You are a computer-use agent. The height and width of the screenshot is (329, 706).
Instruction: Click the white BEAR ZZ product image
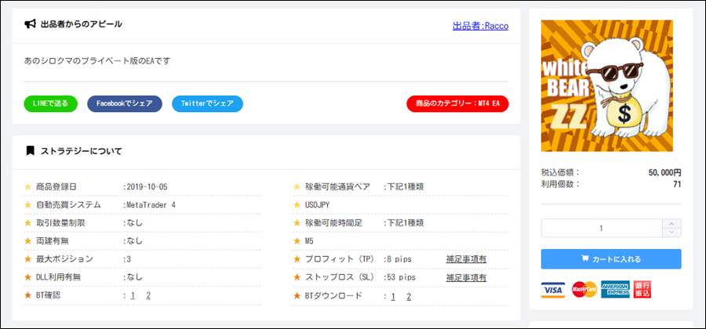coord(607,86)
